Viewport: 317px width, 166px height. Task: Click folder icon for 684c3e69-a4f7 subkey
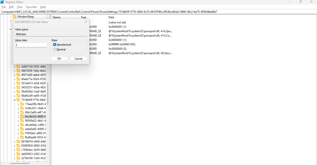tap(22, 112)
